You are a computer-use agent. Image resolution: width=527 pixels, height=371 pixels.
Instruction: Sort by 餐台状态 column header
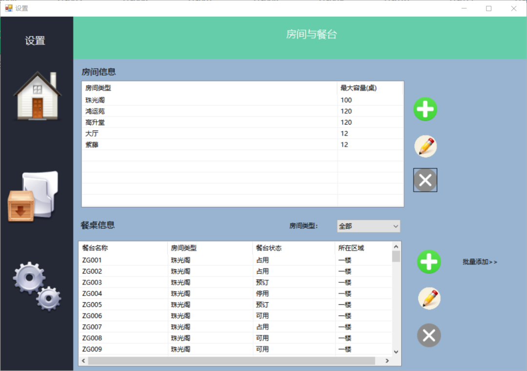click(x=293, y=248)
